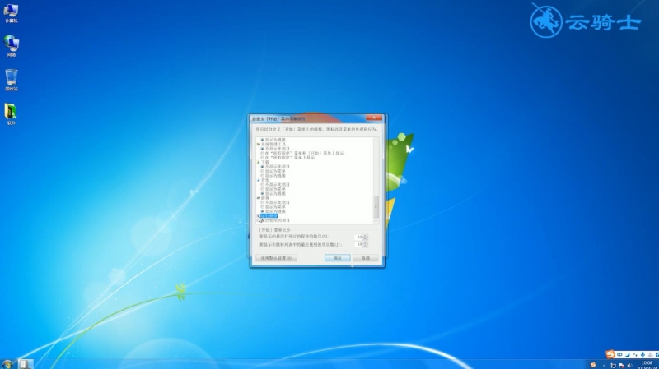Click the list scrollbar up arrow

[x=376, y=141]
